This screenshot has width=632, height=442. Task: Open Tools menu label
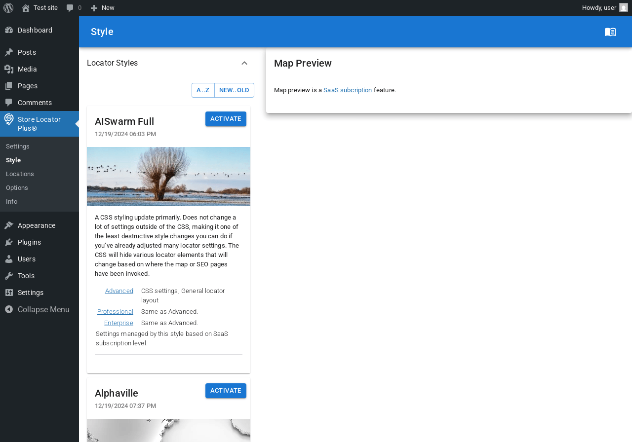point(26,276)
